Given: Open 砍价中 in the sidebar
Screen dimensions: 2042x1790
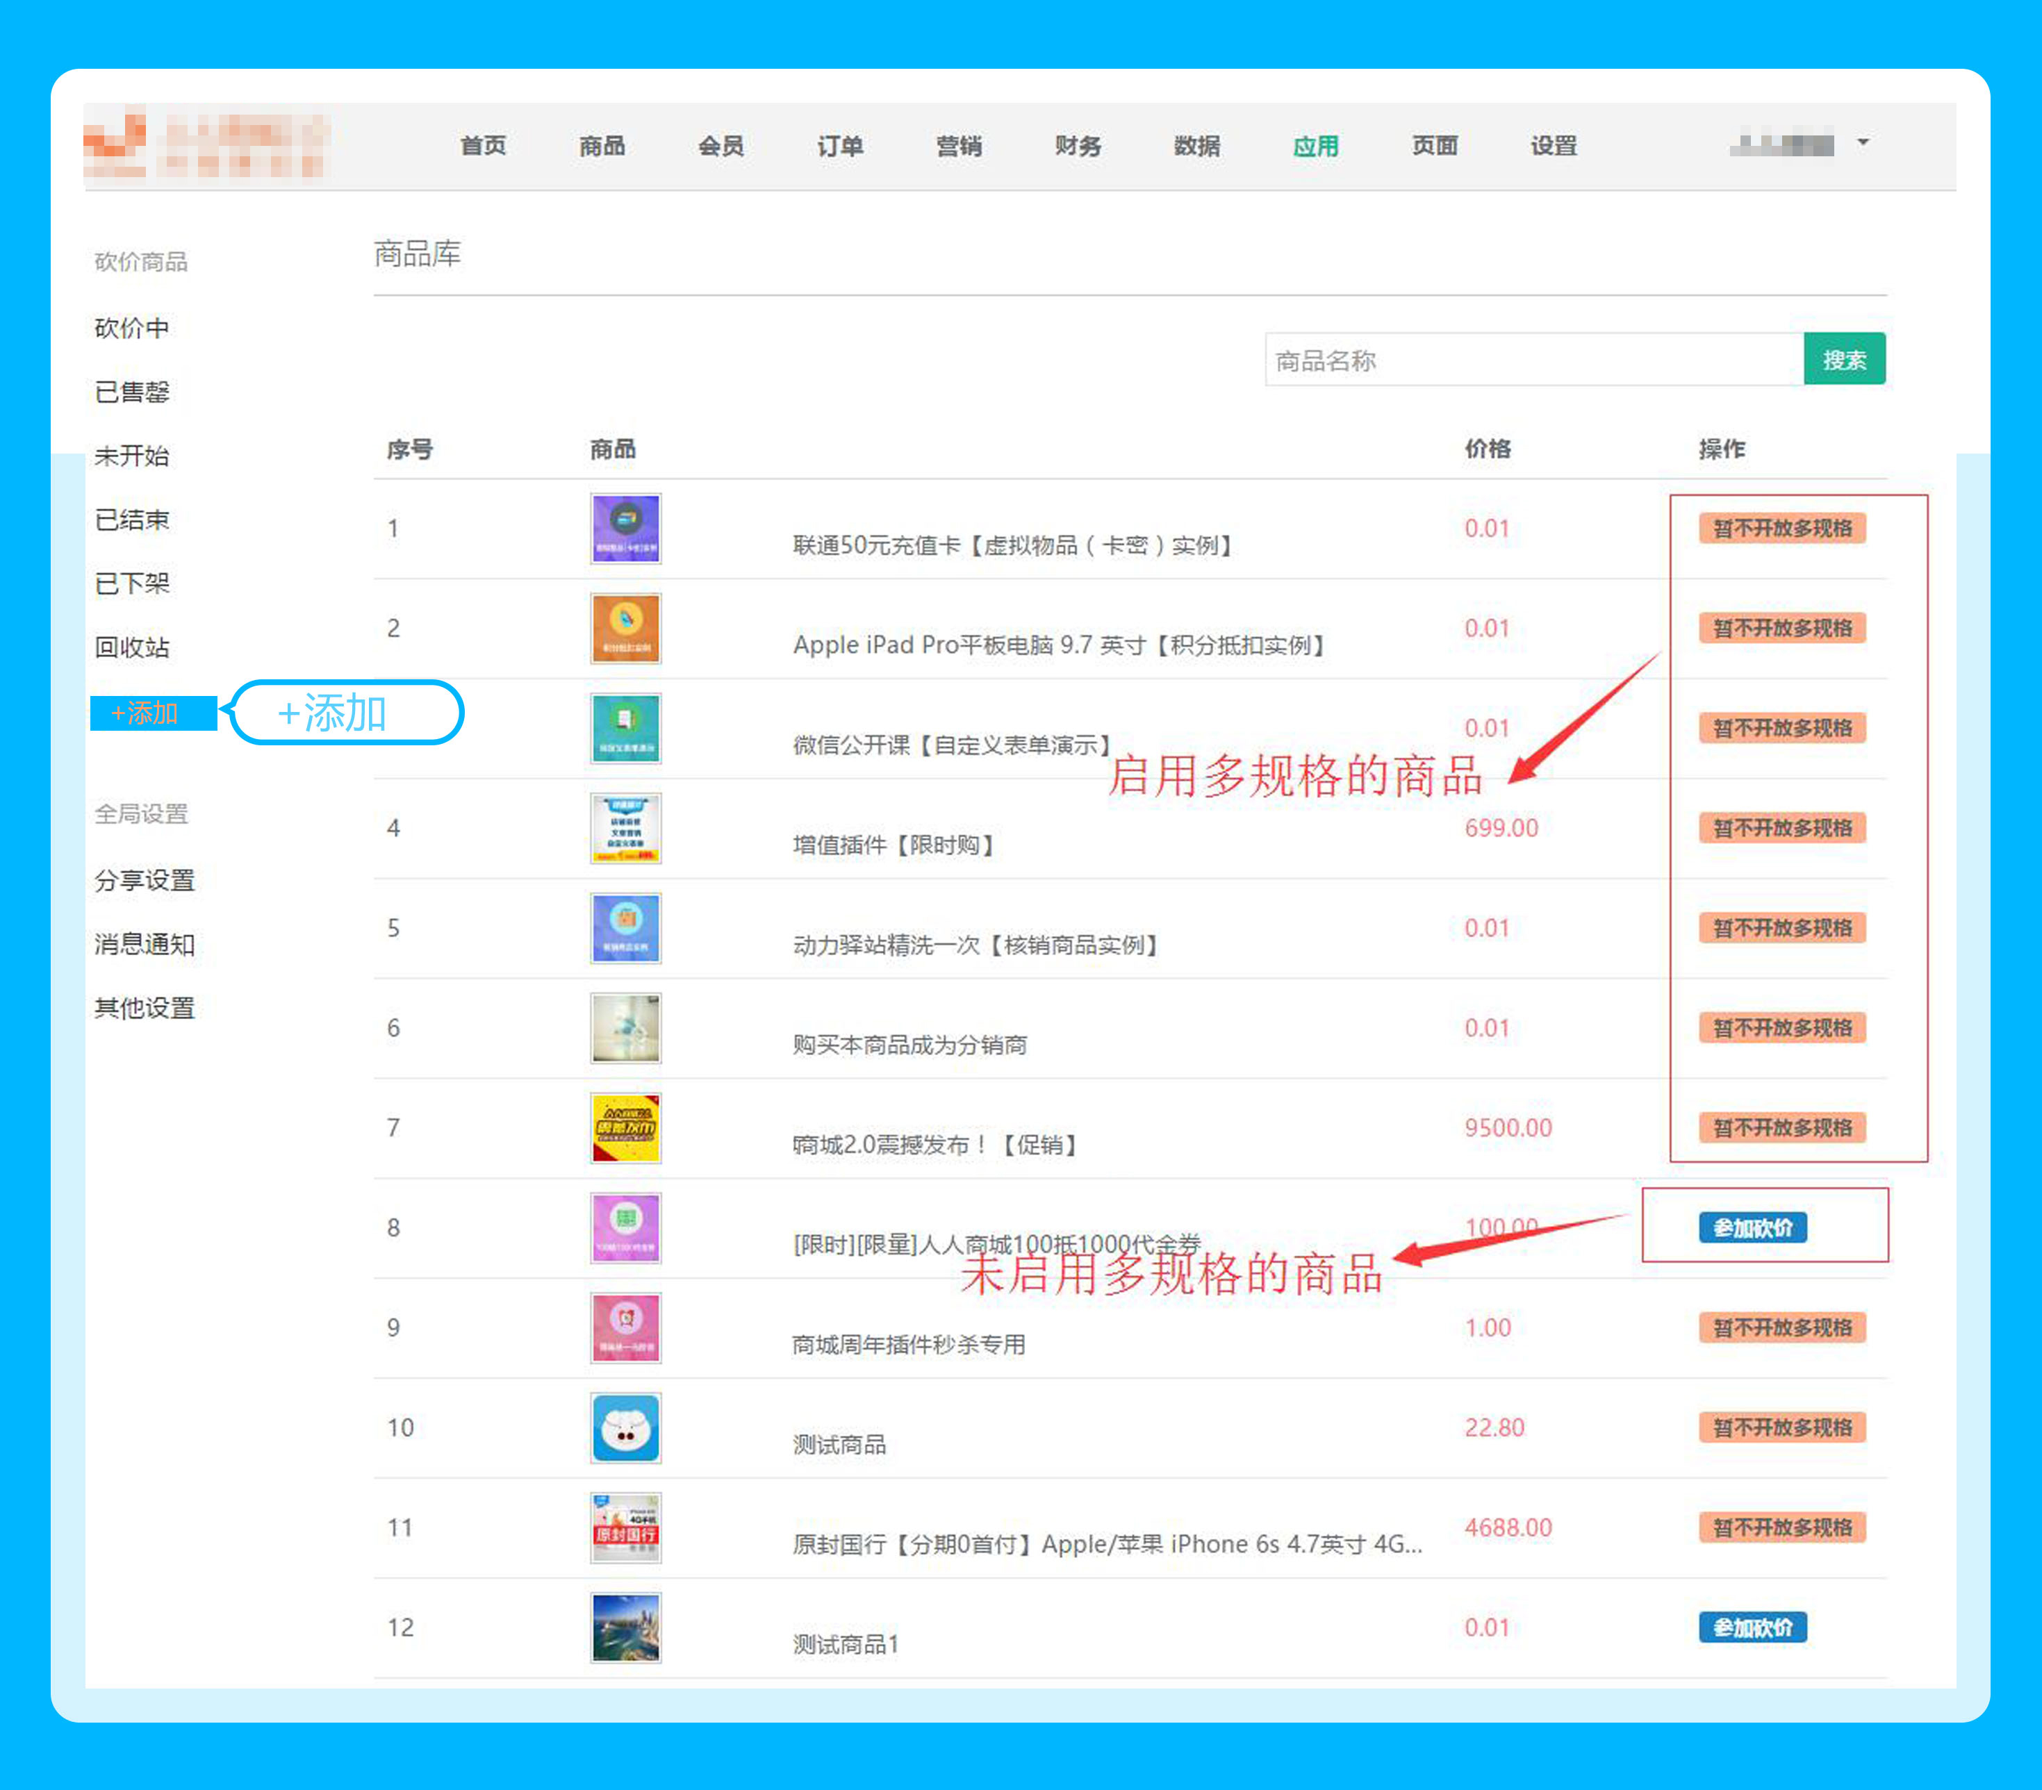Looking at the screenshot, I should 132,328.
